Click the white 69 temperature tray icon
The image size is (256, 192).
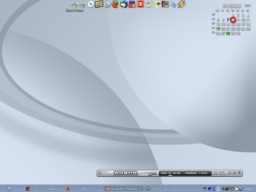click(218, 189)
